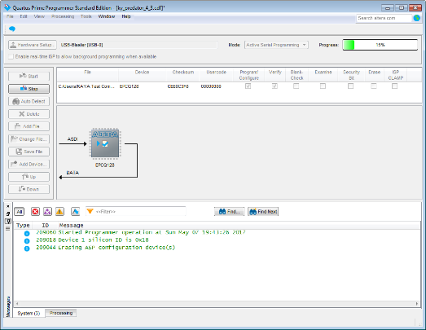Open the Help menu
426x330 pixels.
(x=126, y=16)
